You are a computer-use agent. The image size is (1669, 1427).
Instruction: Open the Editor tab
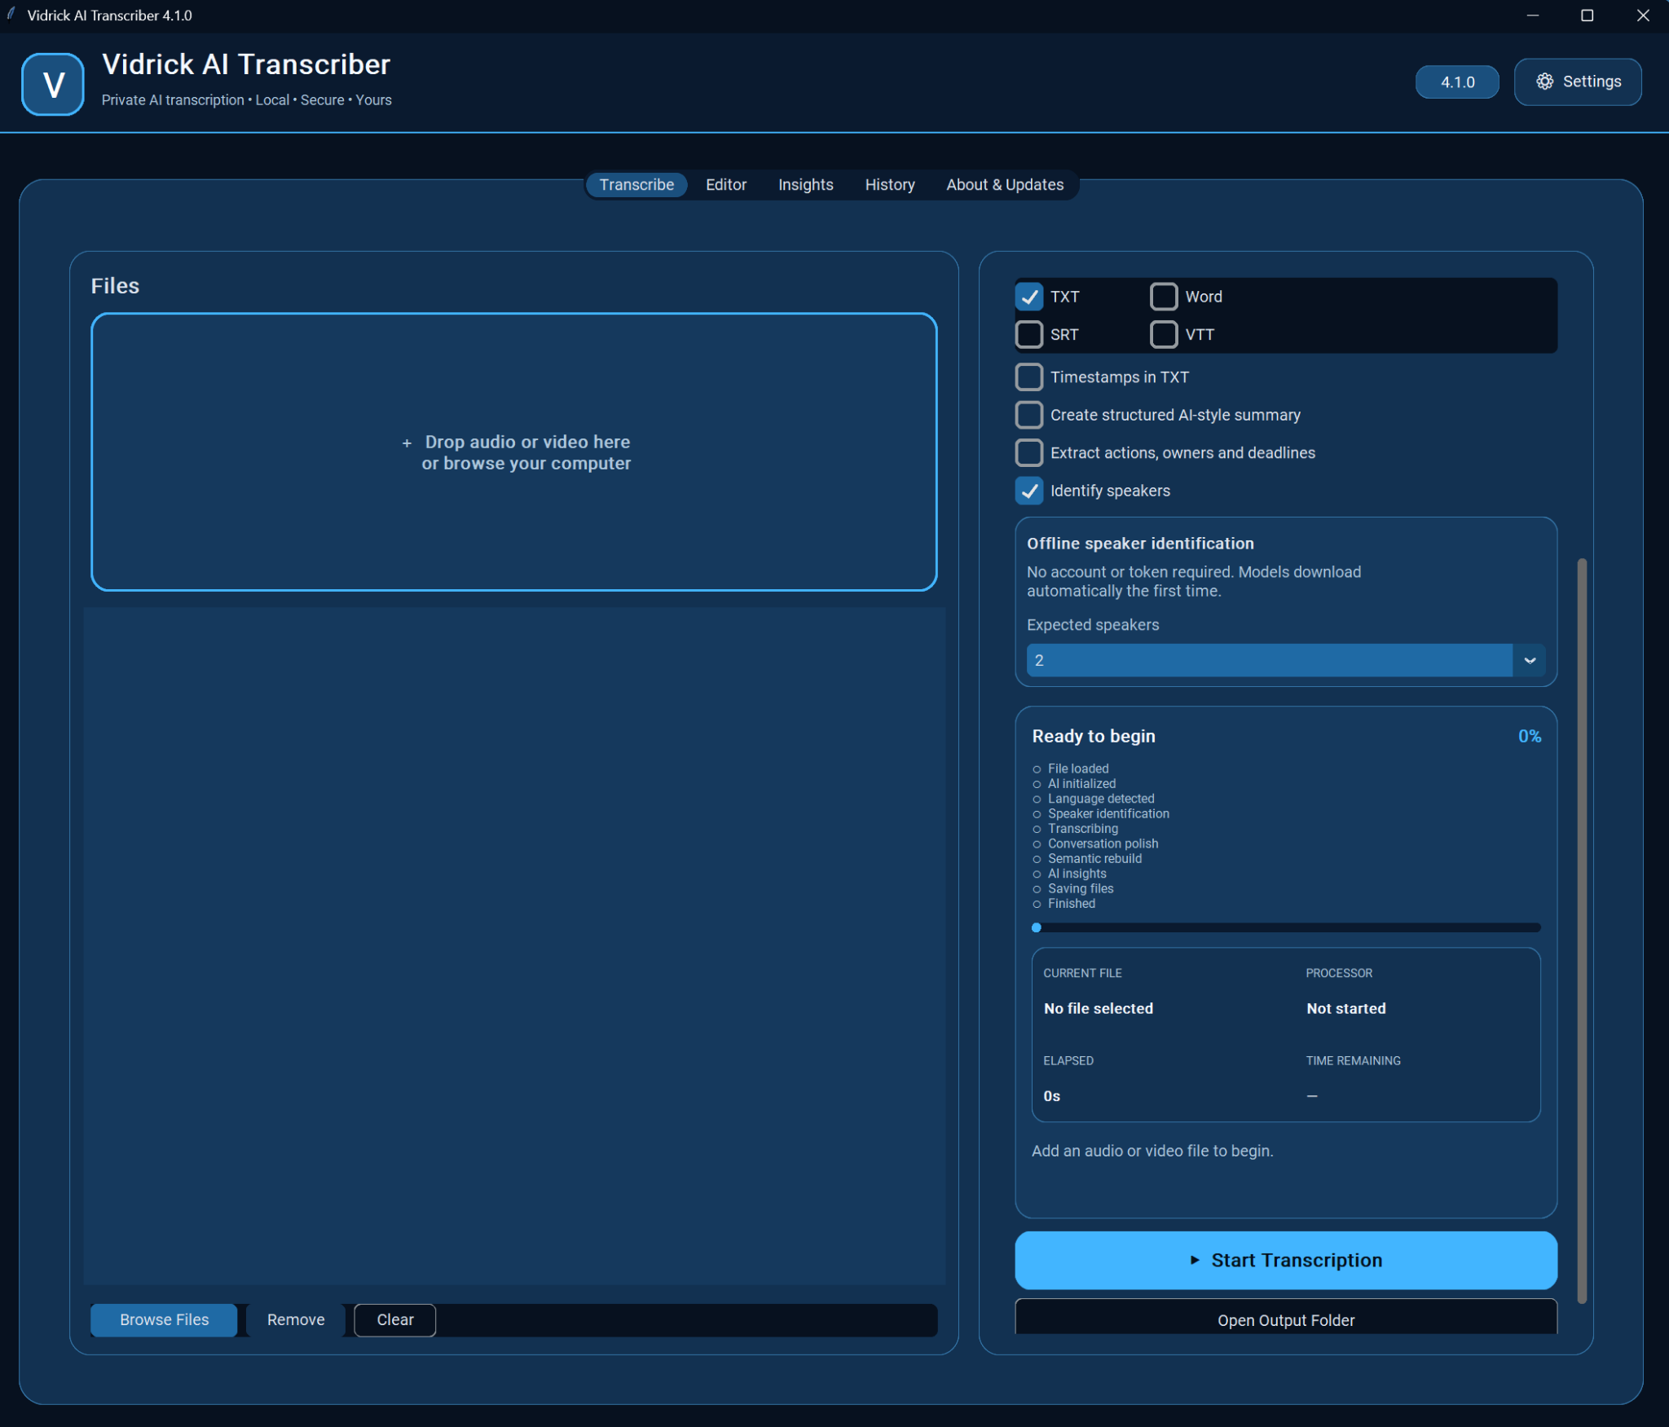726,185
